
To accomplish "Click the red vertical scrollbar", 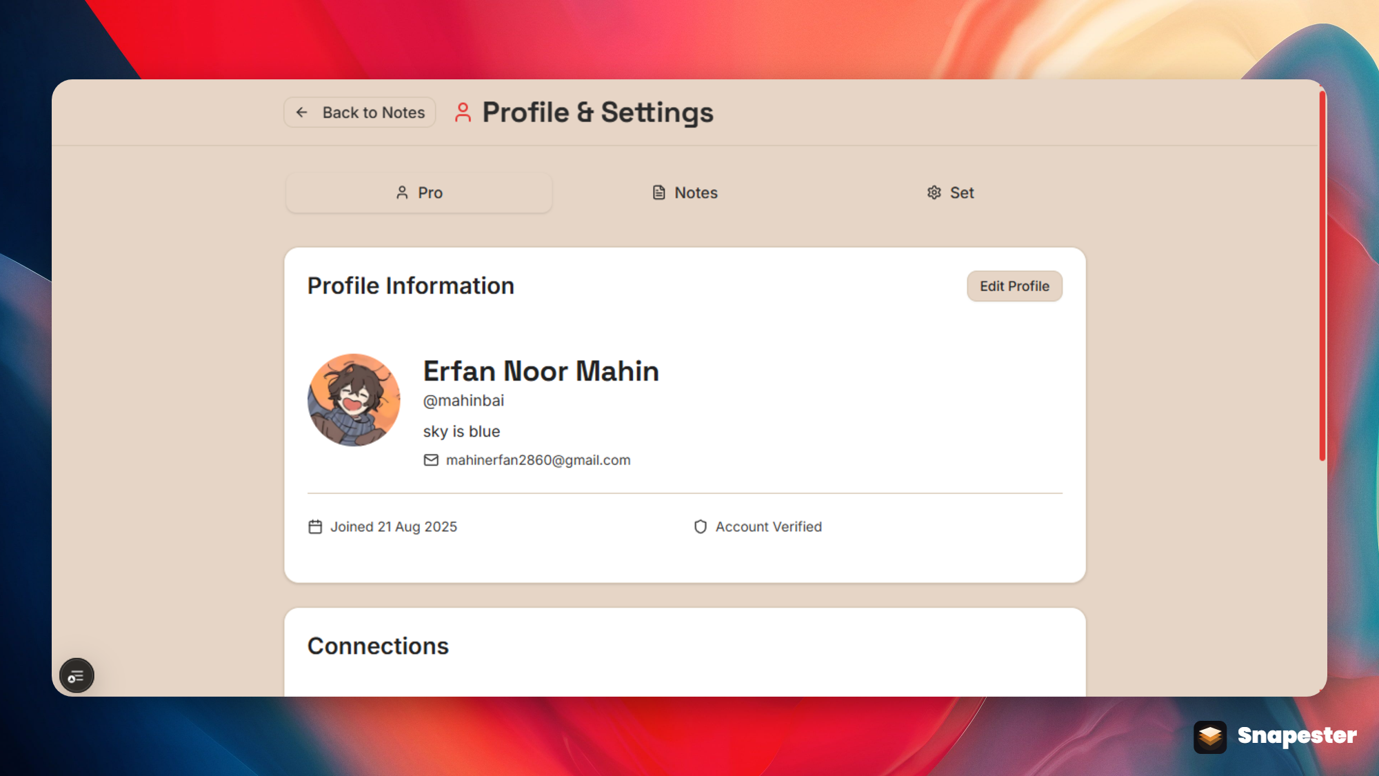I will coord(1322,276).
